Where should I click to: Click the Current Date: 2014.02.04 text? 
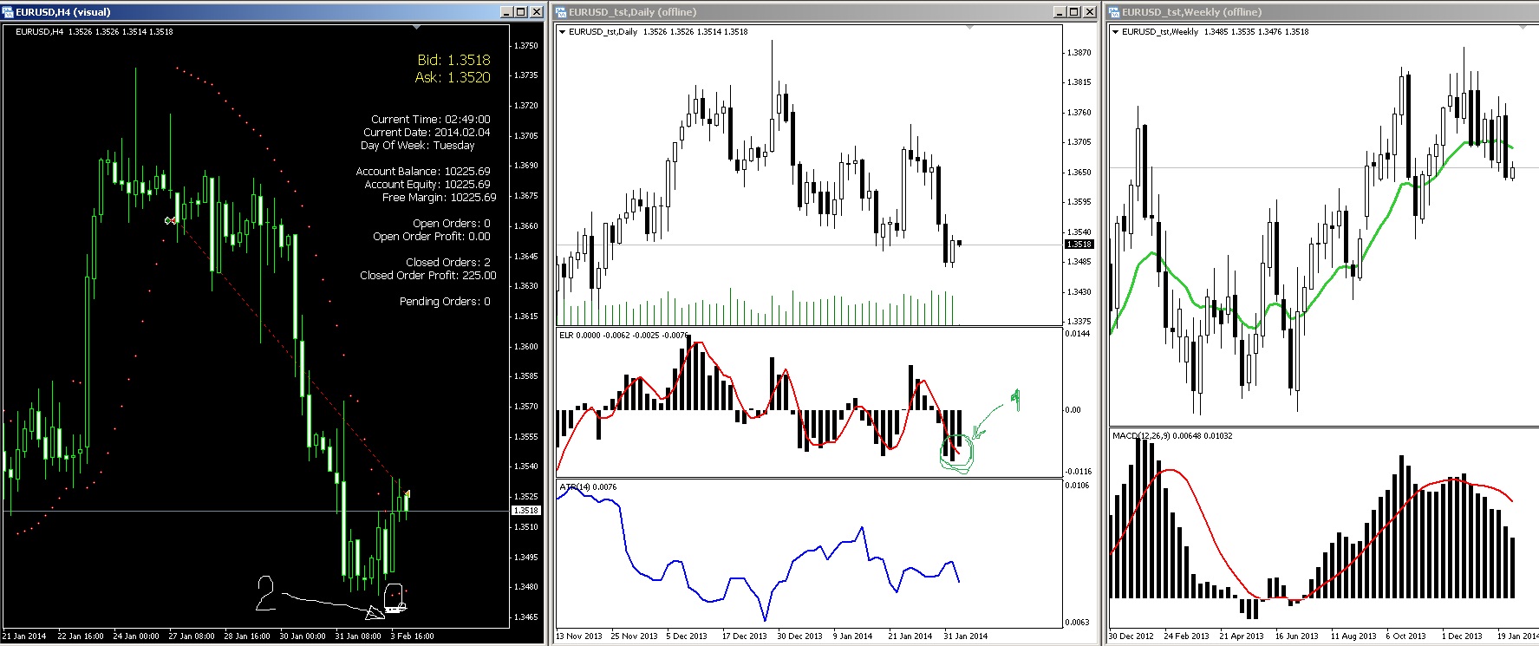(427, 133)
